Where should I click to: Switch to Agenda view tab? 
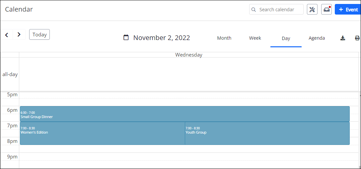(x=317, y=38)
